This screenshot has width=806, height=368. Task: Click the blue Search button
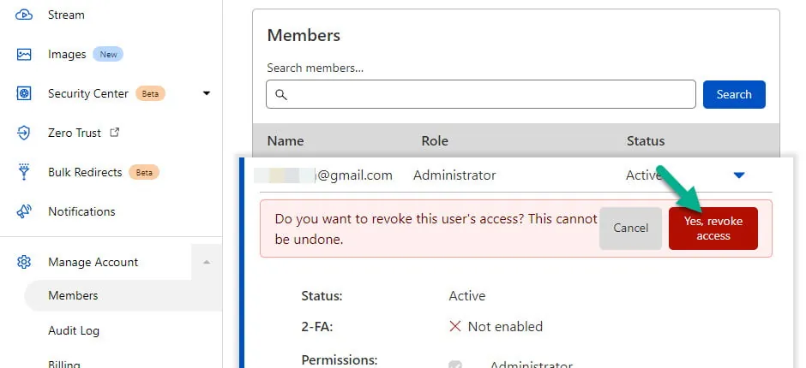734,94
